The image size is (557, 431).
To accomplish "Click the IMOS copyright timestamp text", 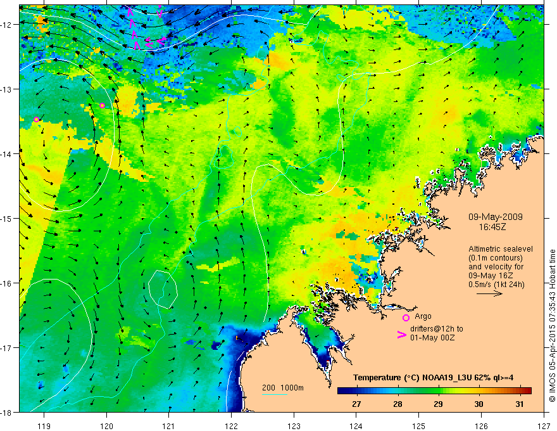I will [553, 326].
